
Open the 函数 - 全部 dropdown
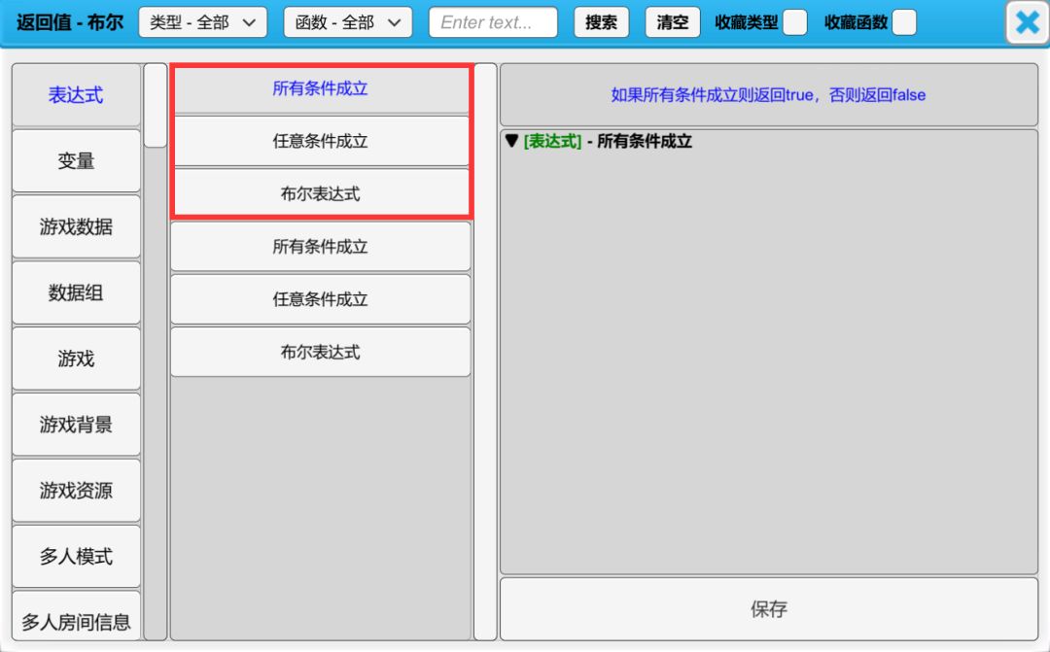tap(347, 22)
